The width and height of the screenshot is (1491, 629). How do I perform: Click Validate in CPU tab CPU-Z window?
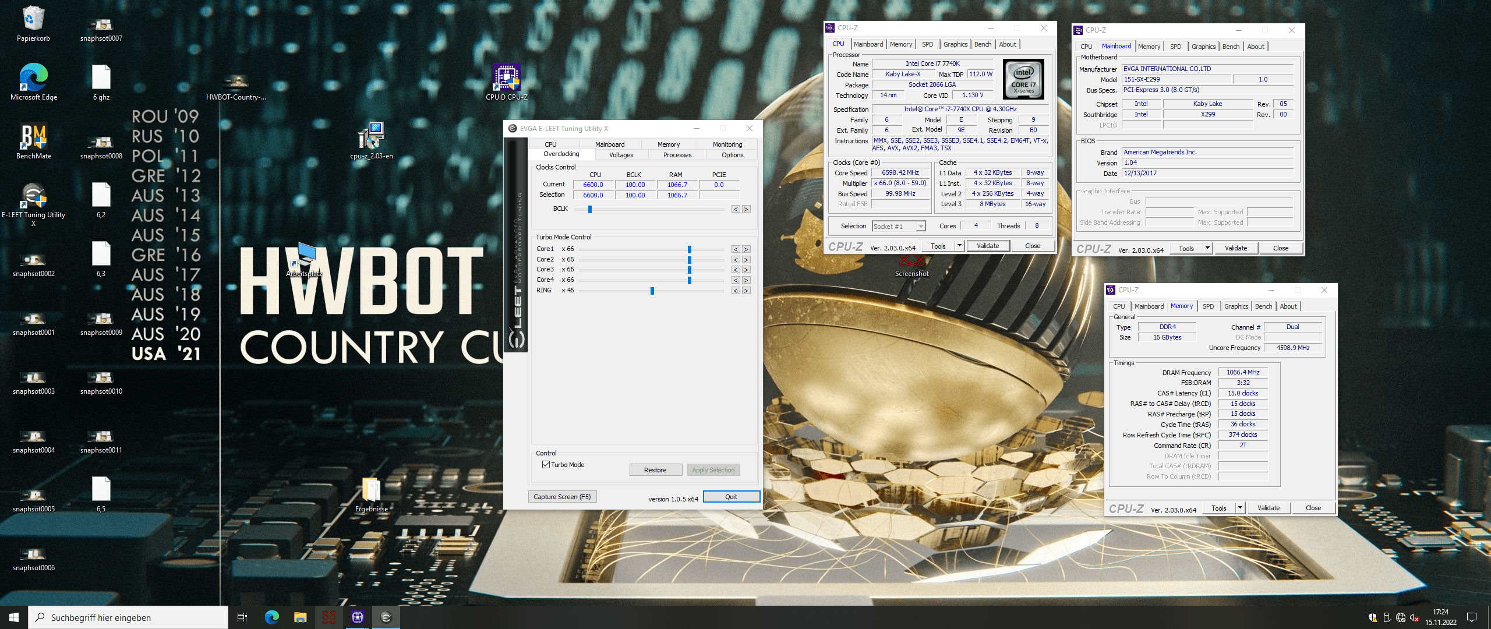pyautogui.click(x=988, y=246)
